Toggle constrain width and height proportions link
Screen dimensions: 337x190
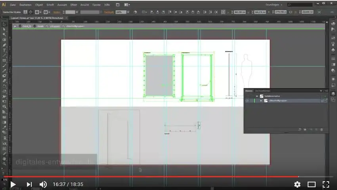click(291, 12)
